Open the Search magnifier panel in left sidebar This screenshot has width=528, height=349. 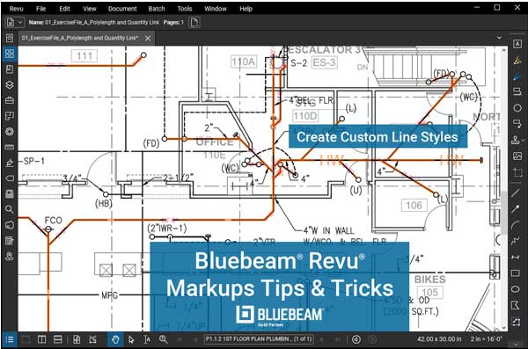[x=10, y=209]
